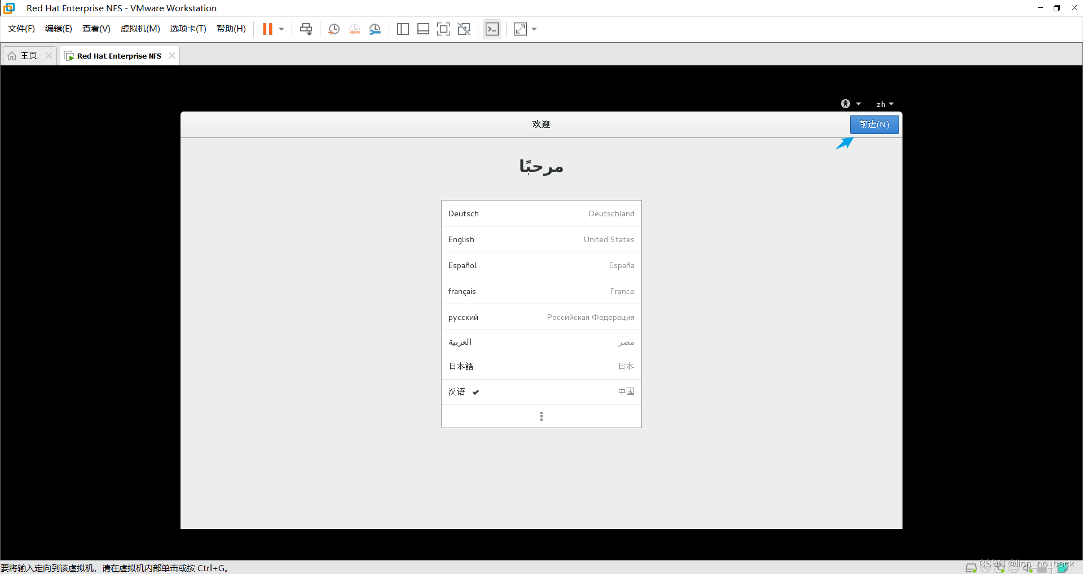The height and width of the screenshot is (574, 1083).
Task: Click the revert to snapshot icon
Action: pyautogui.click(x=354, y=29)
